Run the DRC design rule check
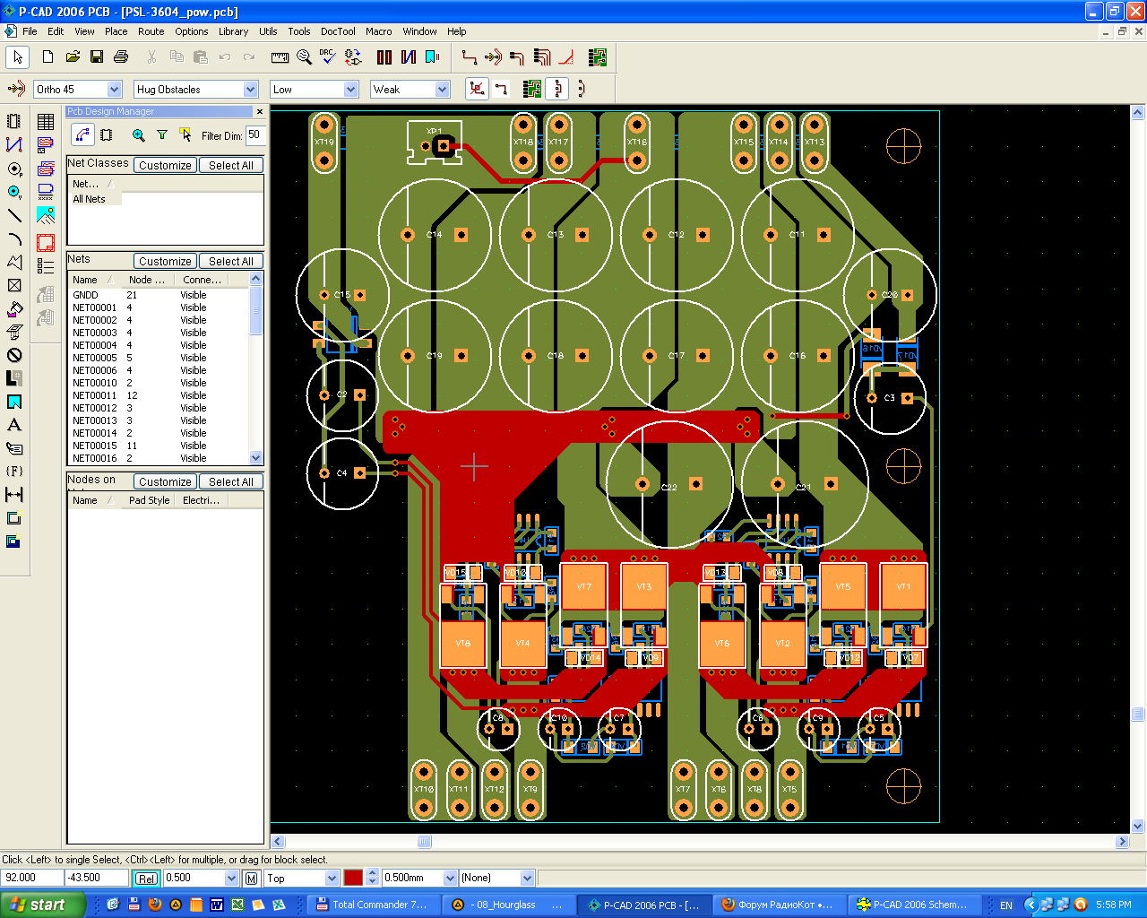1147x918 pixels. point(328,57)
